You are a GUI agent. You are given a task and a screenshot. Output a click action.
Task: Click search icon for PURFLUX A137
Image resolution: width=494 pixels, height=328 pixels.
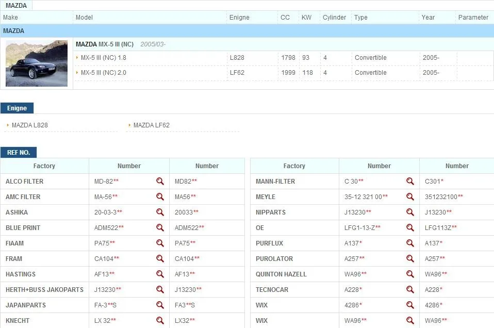coord(410,243)
